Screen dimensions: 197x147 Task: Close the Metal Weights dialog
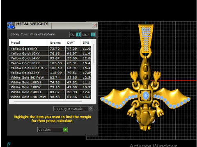click(94, 25)
